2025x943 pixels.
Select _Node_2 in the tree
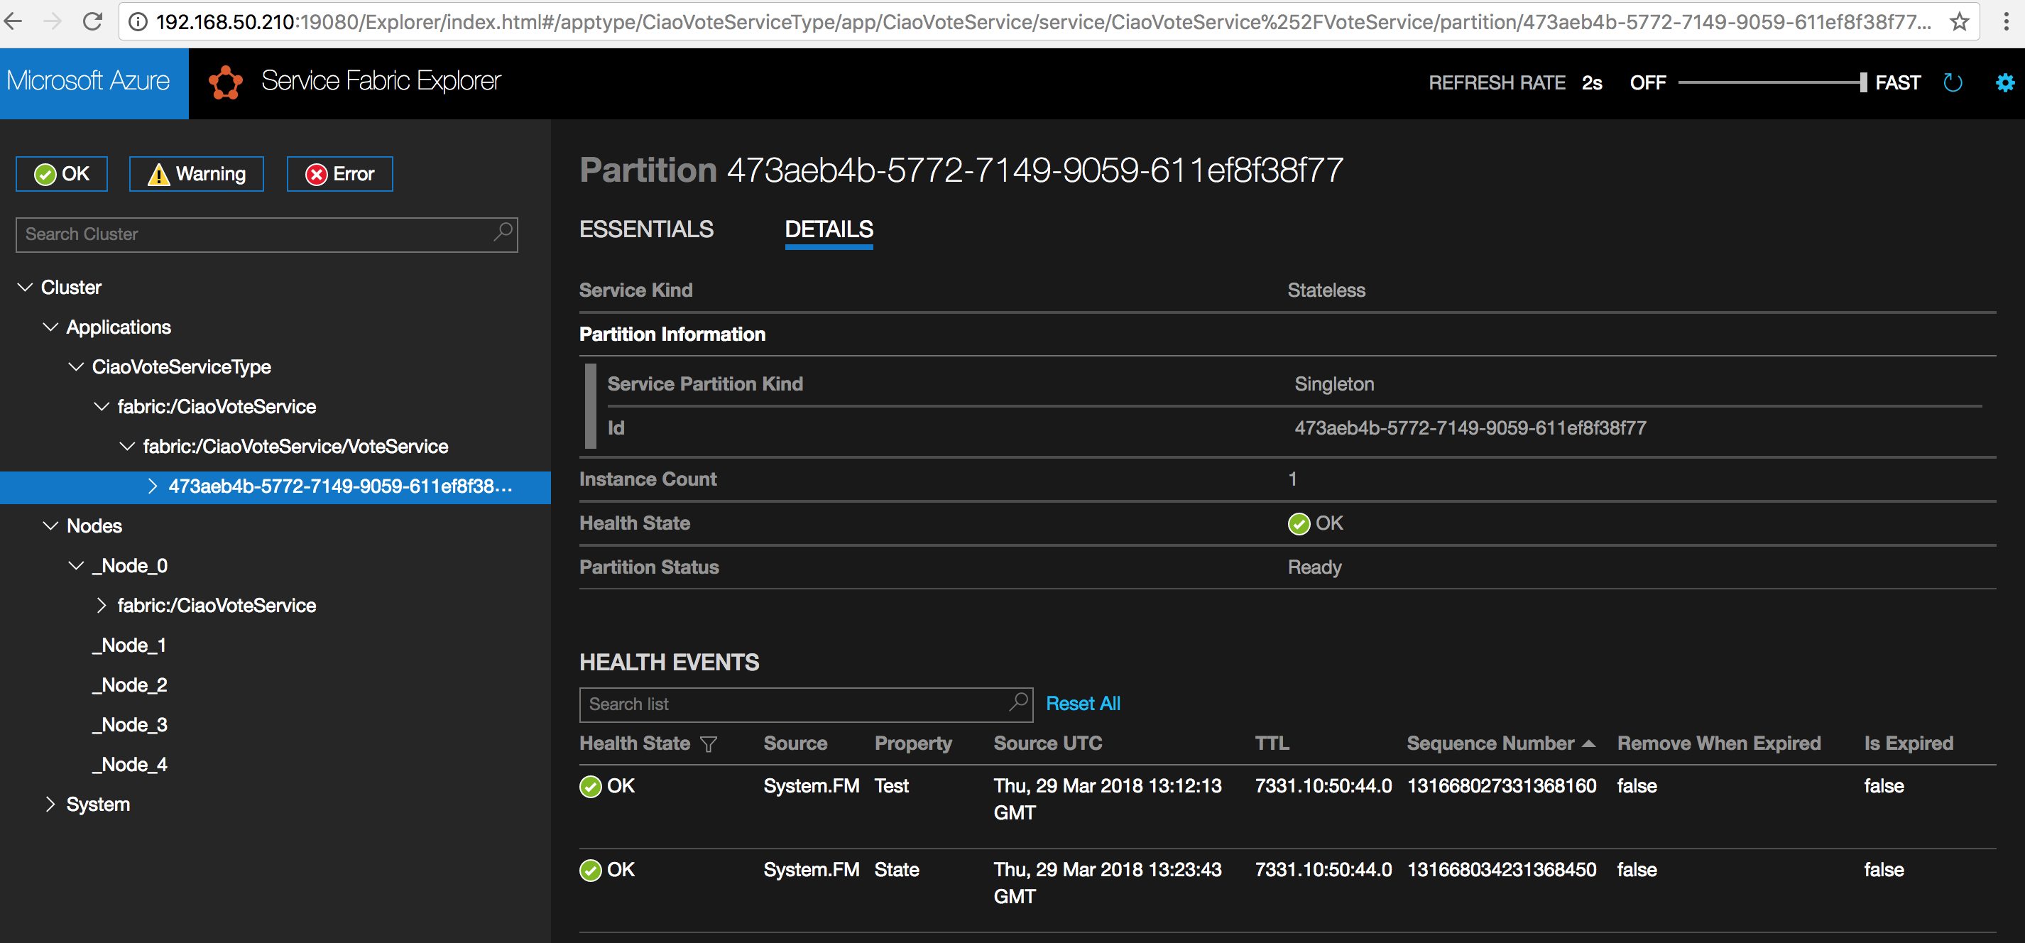coord(129,686)
